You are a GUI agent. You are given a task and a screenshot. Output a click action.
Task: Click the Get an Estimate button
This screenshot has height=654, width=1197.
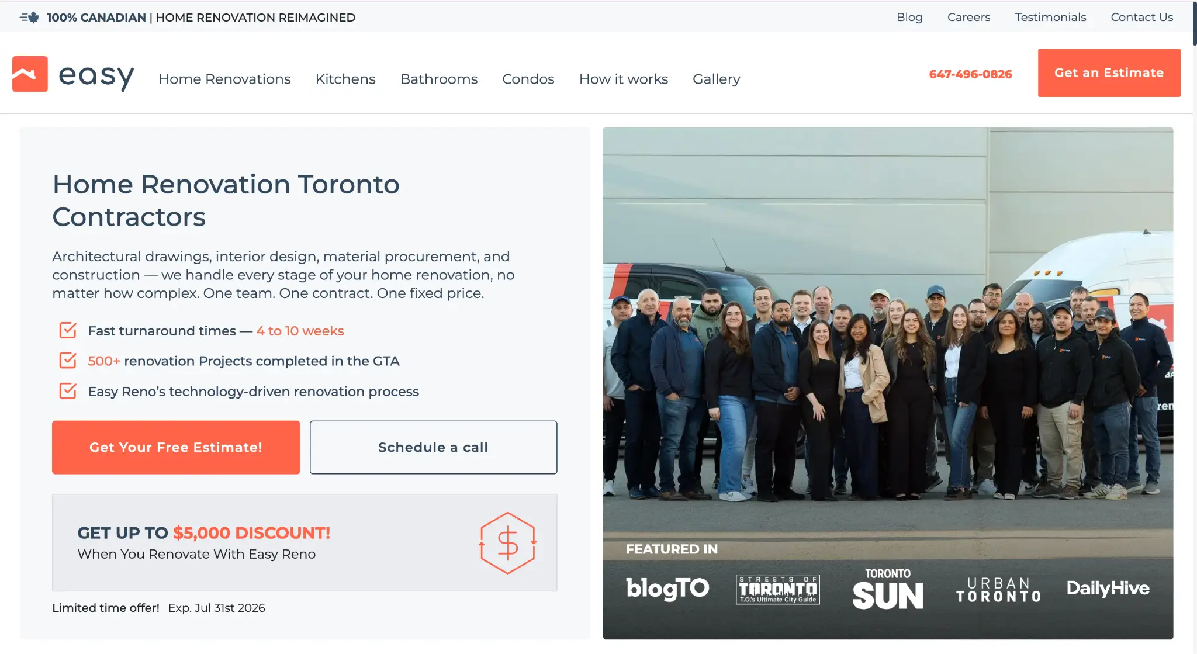tap(1109, 73)
